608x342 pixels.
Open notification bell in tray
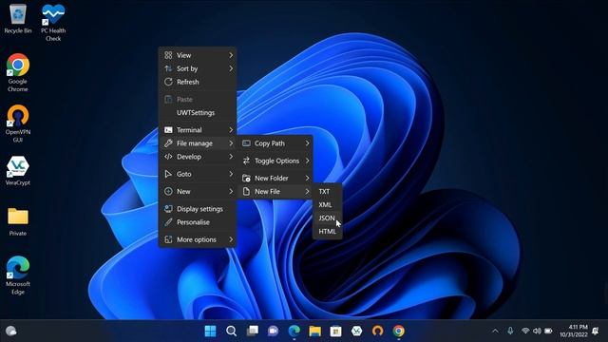(596, 331)
